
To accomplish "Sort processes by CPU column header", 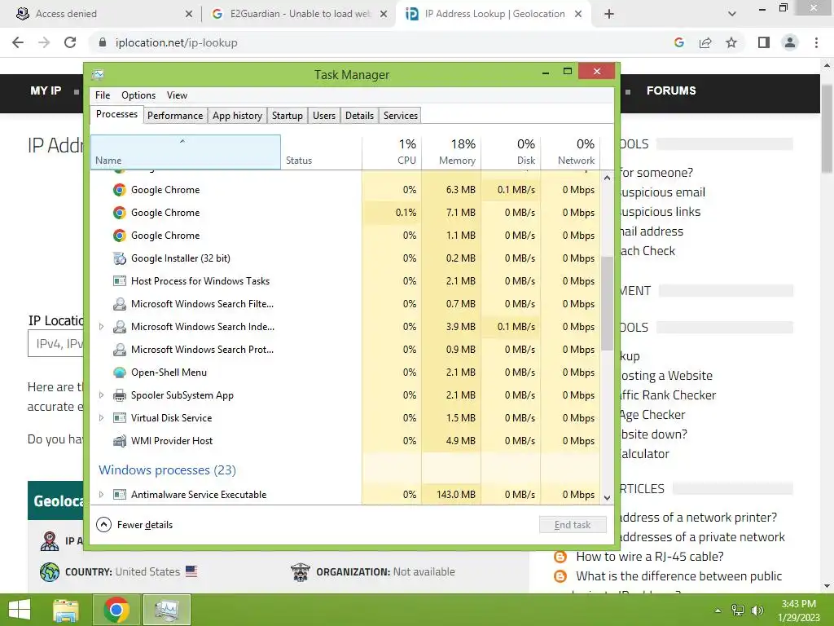I will (x=392, y=152).
